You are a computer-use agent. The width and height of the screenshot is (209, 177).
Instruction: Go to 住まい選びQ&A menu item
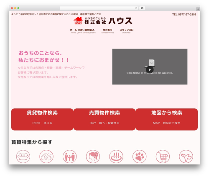point(86,31)
